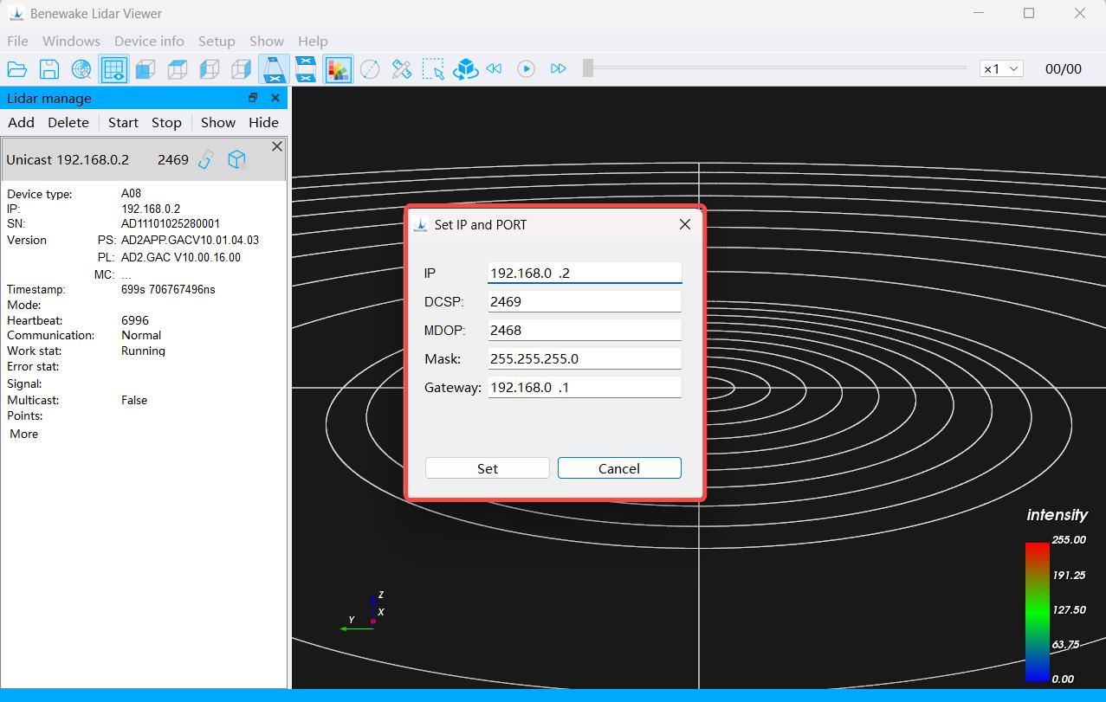Open the ×1 playback speed dropdown

pos(1001,69)
